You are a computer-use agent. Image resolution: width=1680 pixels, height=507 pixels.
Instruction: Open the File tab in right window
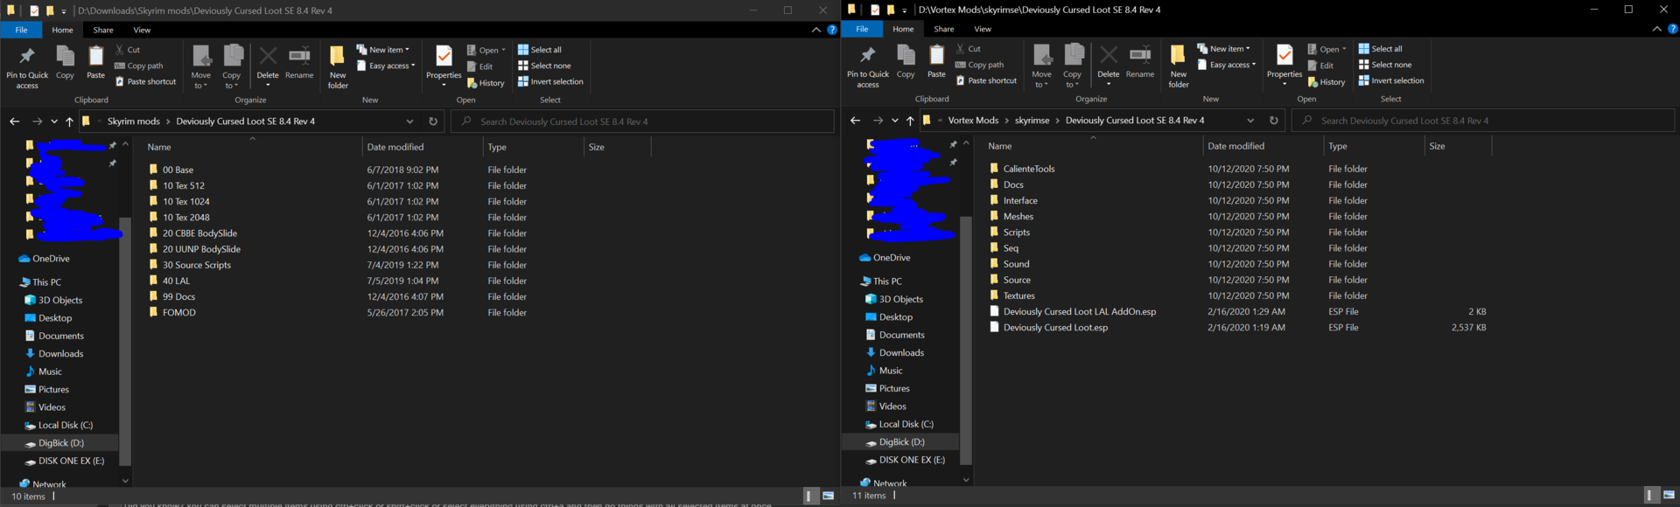pos(862,29)
